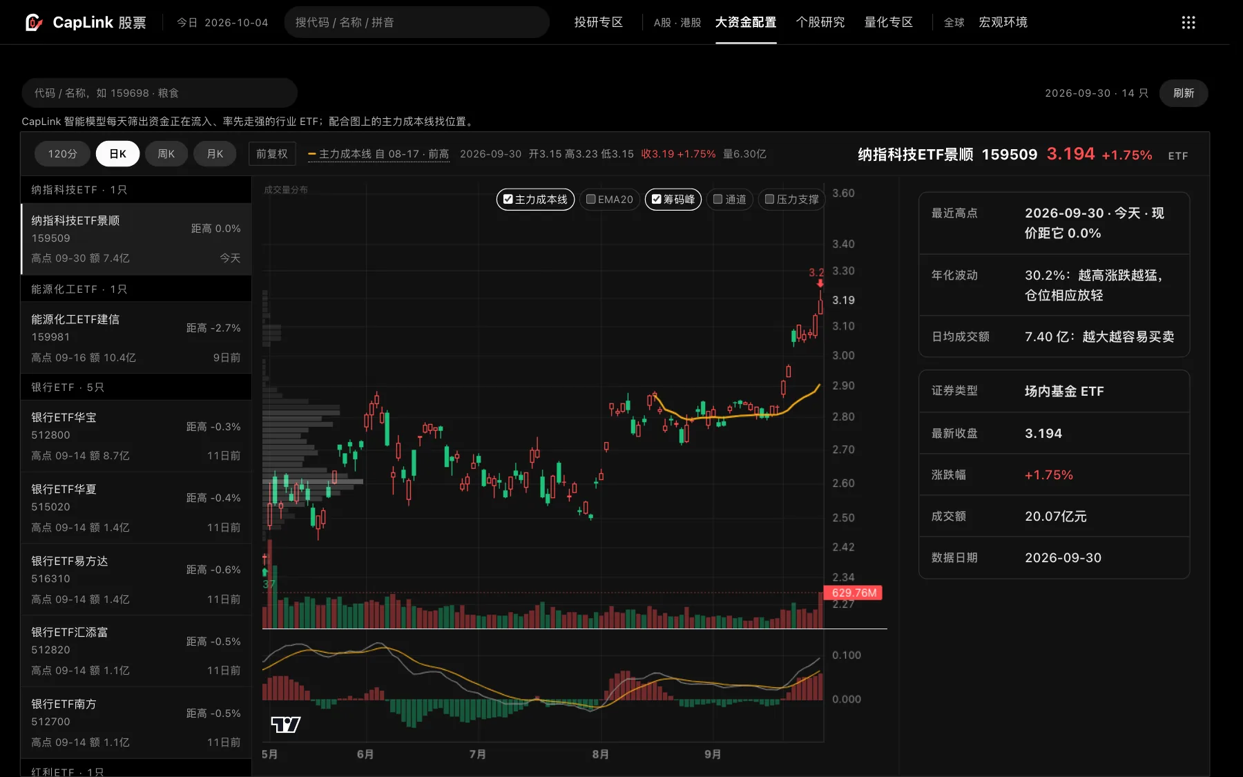The height and width of the screenshot is (777, 1243).
Task: Open the 前复权 adjustment selector
Action: pyautogui.click(x=272, y=153)
